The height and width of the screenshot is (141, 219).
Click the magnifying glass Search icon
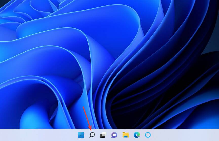point(92,135)
